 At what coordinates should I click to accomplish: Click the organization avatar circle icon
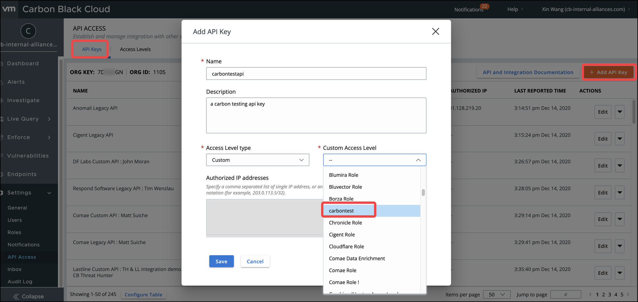point(28,31)
